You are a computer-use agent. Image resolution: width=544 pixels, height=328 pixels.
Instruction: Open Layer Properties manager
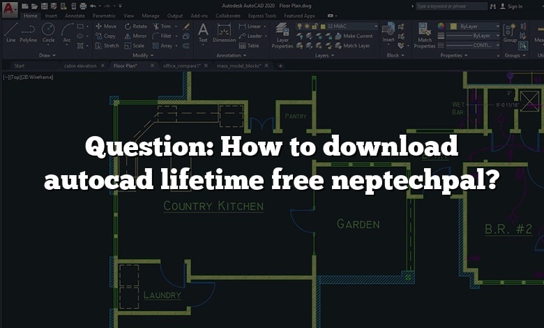pos(282,36)
